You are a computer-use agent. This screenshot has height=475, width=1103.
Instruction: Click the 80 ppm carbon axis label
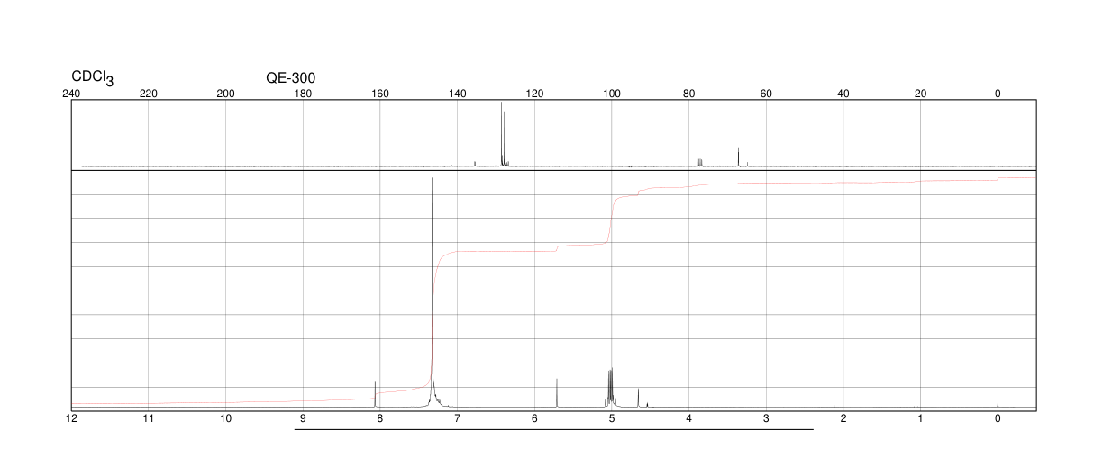tap(688, 93)
